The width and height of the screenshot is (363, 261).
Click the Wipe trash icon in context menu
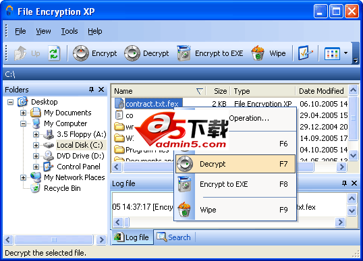pos(184,209)
